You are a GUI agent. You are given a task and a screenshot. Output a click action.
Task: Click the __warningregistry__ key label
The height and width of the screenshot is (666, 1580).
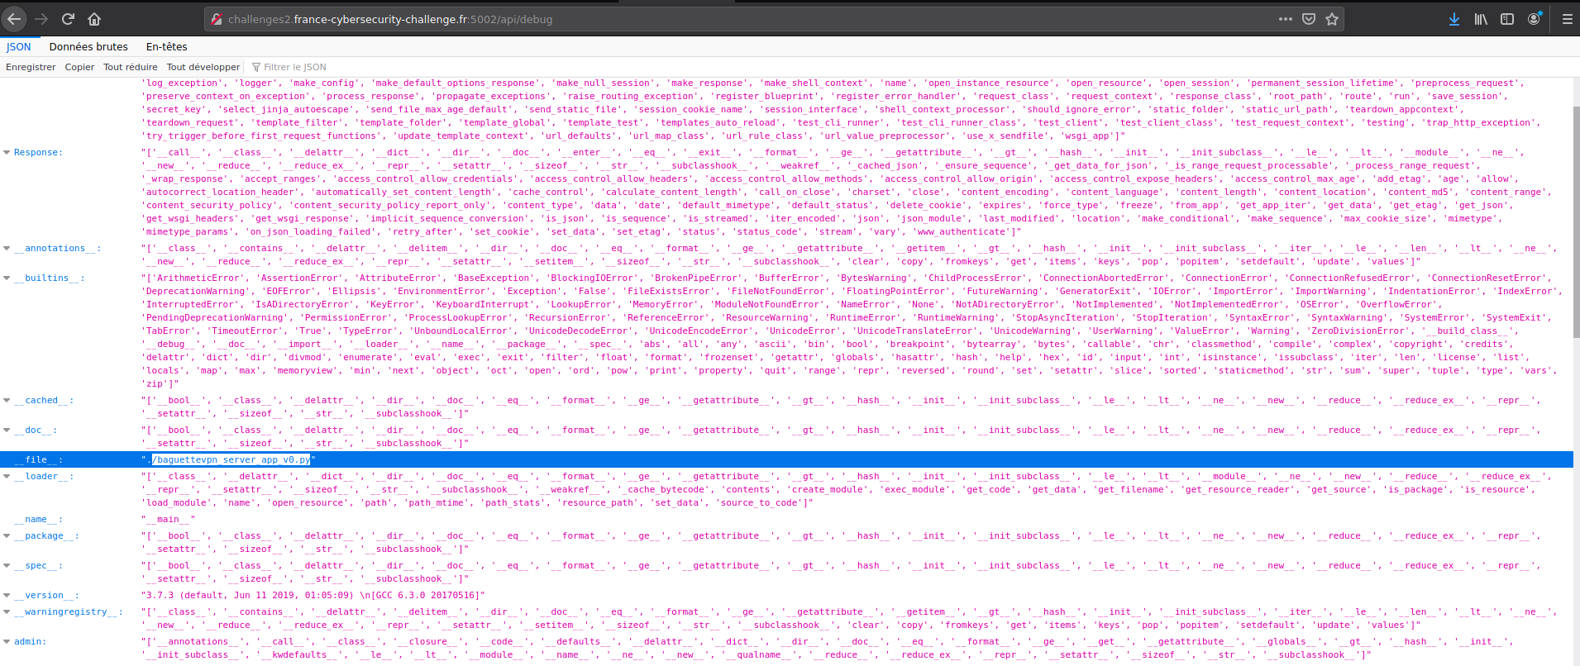[68, 612]
